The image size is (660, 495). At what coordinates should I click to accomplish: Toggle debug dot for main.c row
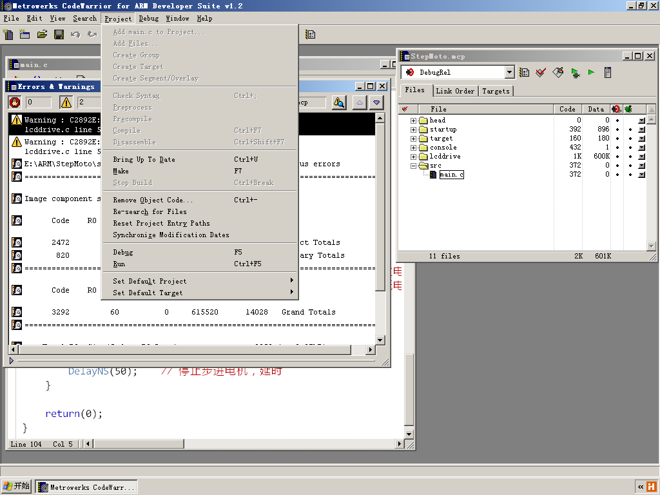(630, 175)
